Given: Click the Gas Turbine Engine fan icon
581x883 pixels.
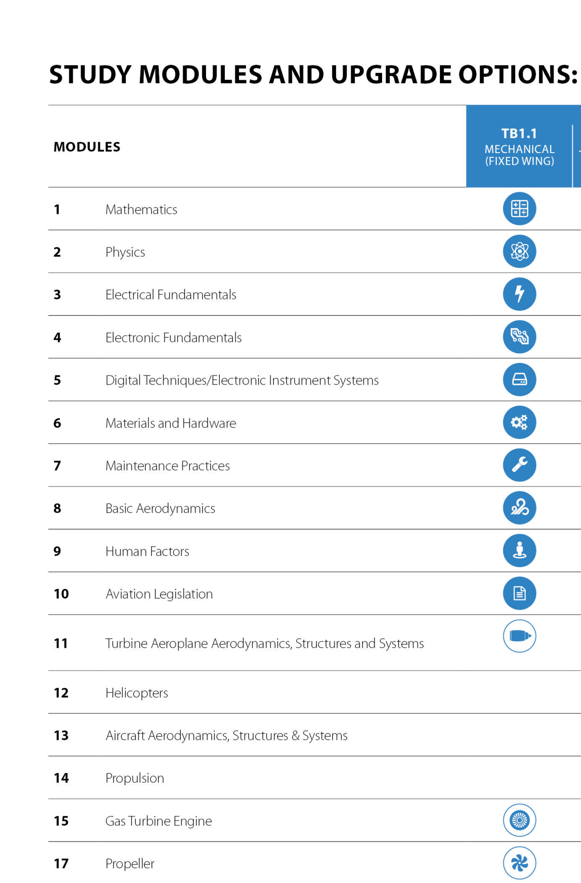Looking at the screenshot, I should click(519, 820).
